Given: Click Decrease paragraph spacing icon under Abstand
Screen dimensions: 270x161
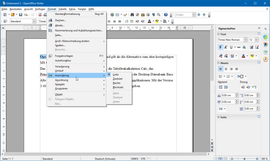Looking at the screenshot, I should click(226, 87).
